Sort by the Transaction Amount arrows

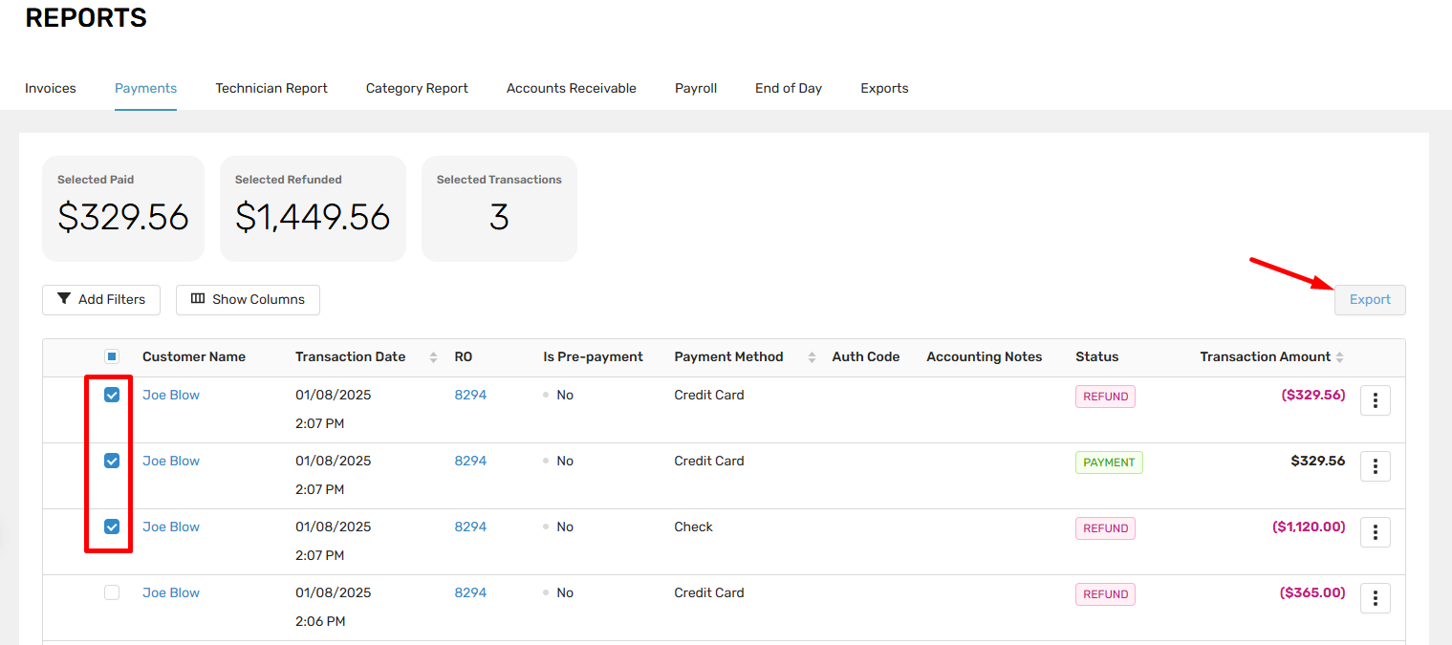[x=1339, y=357]
